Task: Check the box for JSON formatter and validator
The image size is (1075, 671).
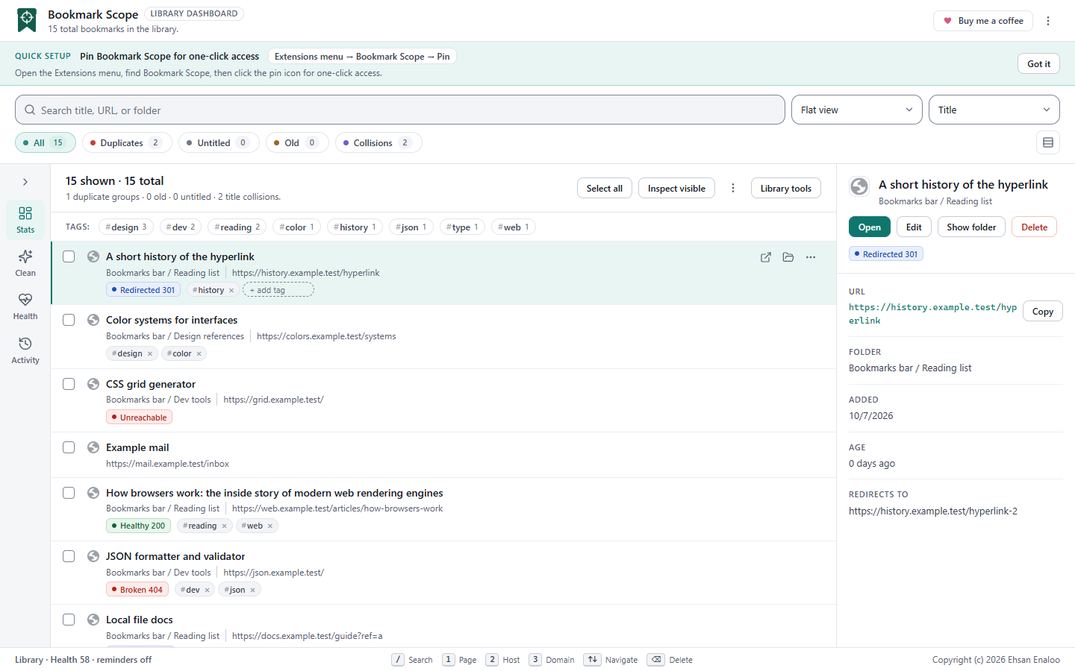Action: point(69,556)
